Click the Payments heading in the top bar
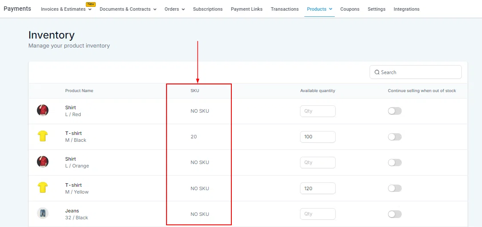Viewport: 482px width, 227px height. [17, 9]
